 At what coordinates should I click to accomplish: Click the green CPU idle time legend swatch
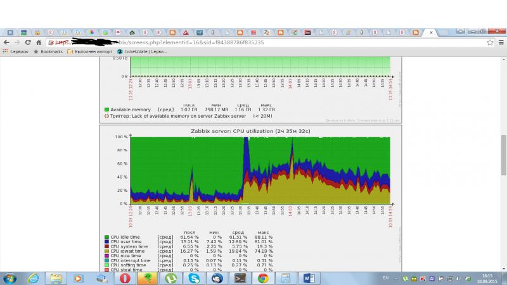pyautogui.click(x=106, y=237)
